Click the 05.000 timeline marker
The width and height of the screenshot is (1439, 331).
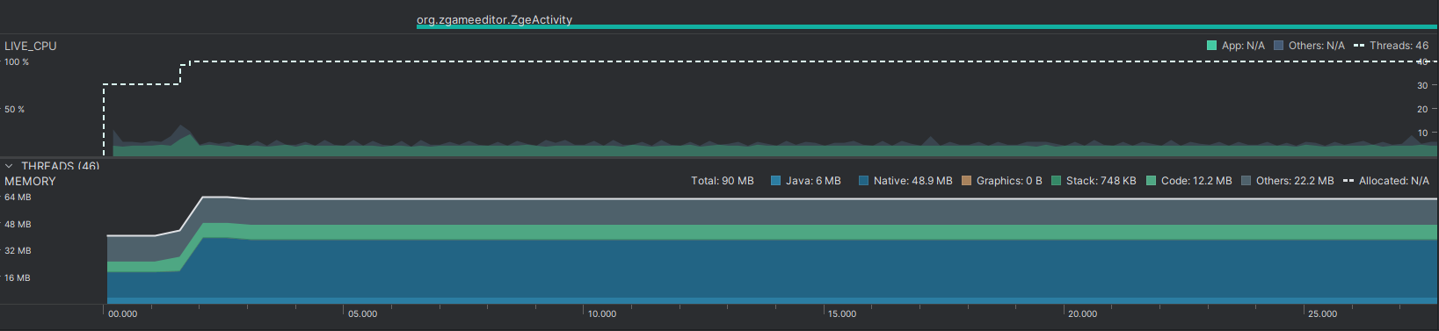tap(363, 313)
